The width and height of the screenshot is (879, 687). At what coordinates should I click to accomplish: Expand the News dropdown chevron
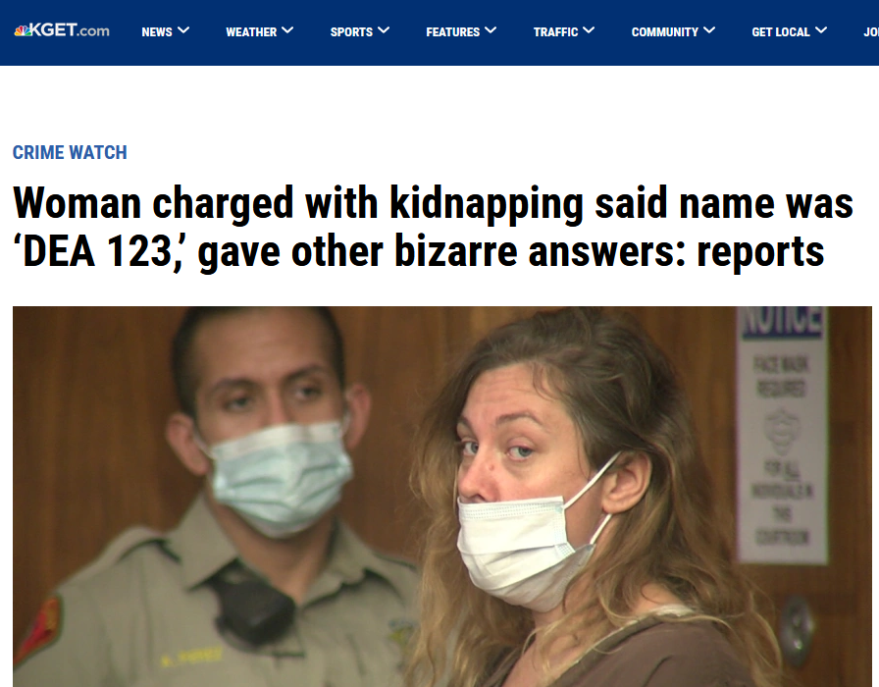click(x=183, y=30)
